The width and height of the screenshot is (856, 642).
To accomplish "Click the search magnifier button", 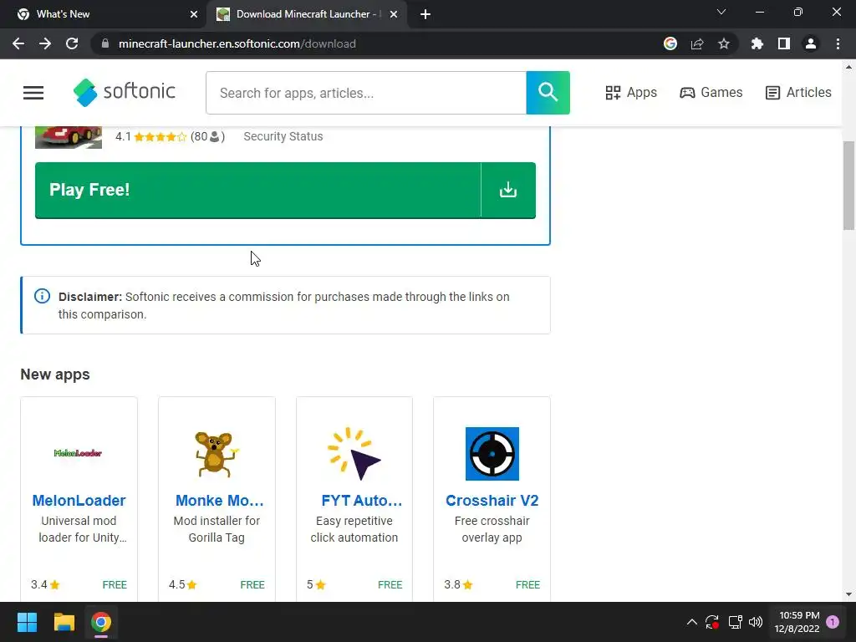I will coord(548,93).
